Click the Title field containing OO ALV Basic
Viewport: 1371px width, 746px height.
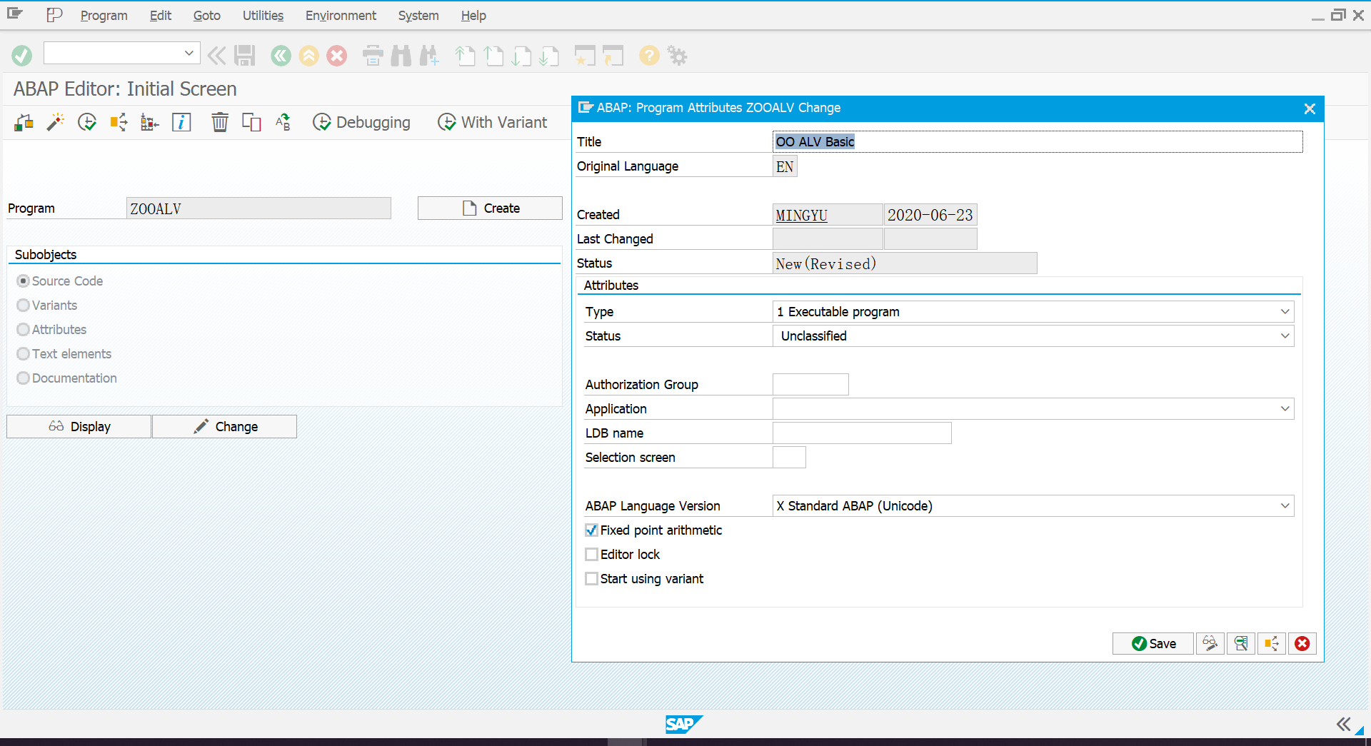pyautogui.click(x=1038, y=141)
